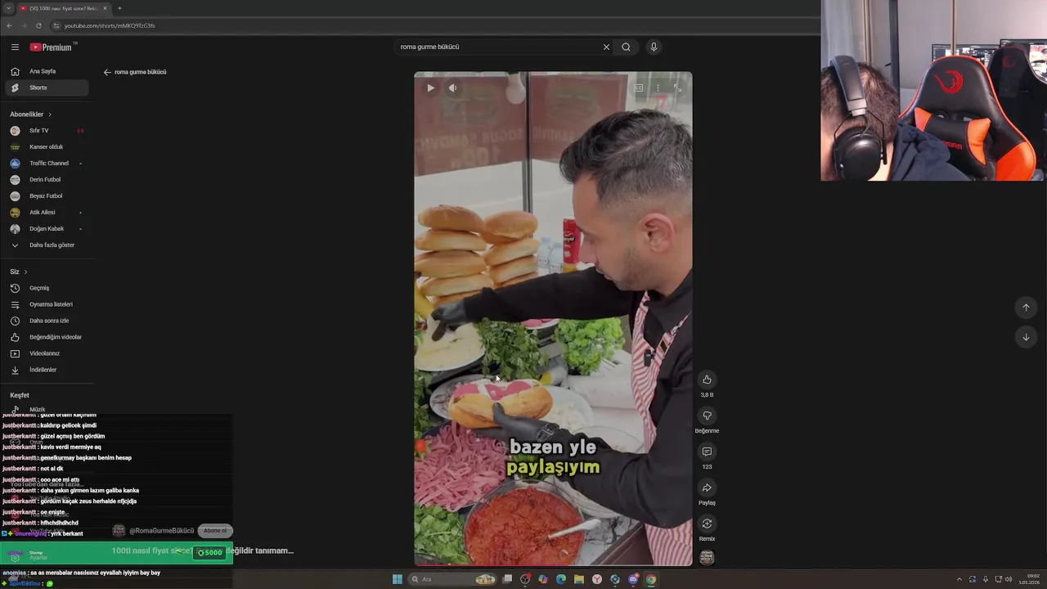Run search with magnifier button
Screen dimensions: 1047x589
(626, 47)
